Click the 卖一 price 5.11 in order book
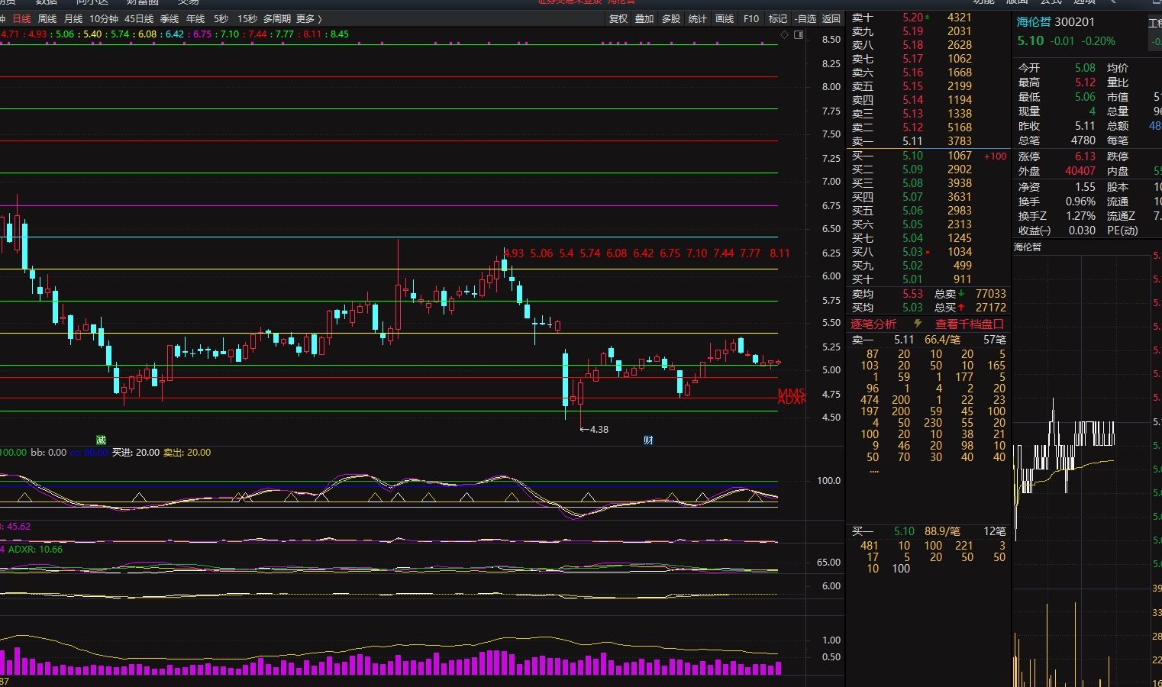 pos(912,141)
